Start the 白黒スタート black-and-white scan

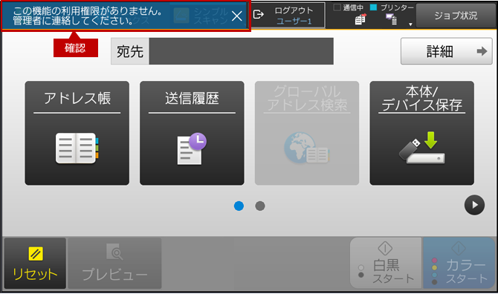pyautogui.click(x=386, y=264)
